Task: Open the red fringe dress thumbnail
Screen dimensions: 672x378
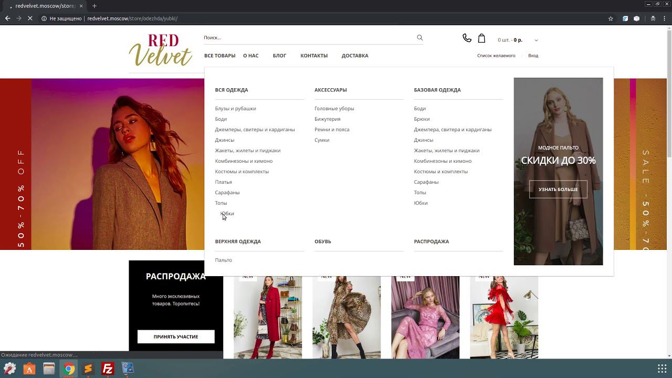Action: coord(504,317)
